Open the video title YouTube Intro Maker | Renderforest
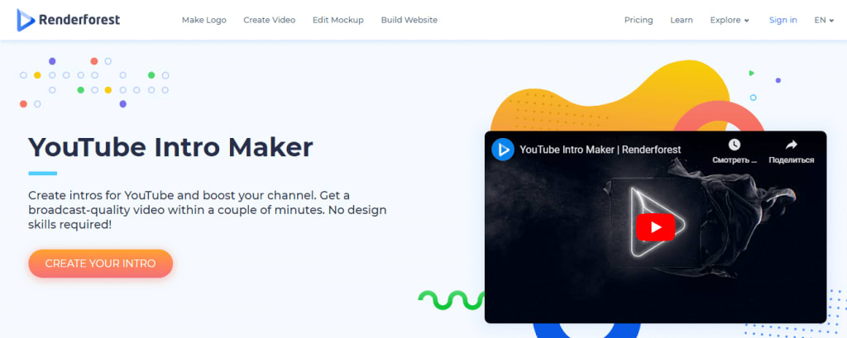 [x=601, y=150]
